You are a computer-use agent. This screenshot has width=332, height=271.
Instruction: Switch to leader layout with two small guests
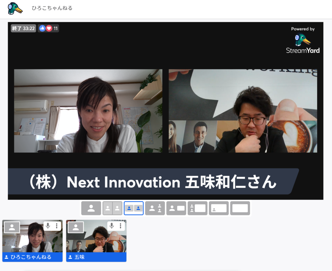155,208
